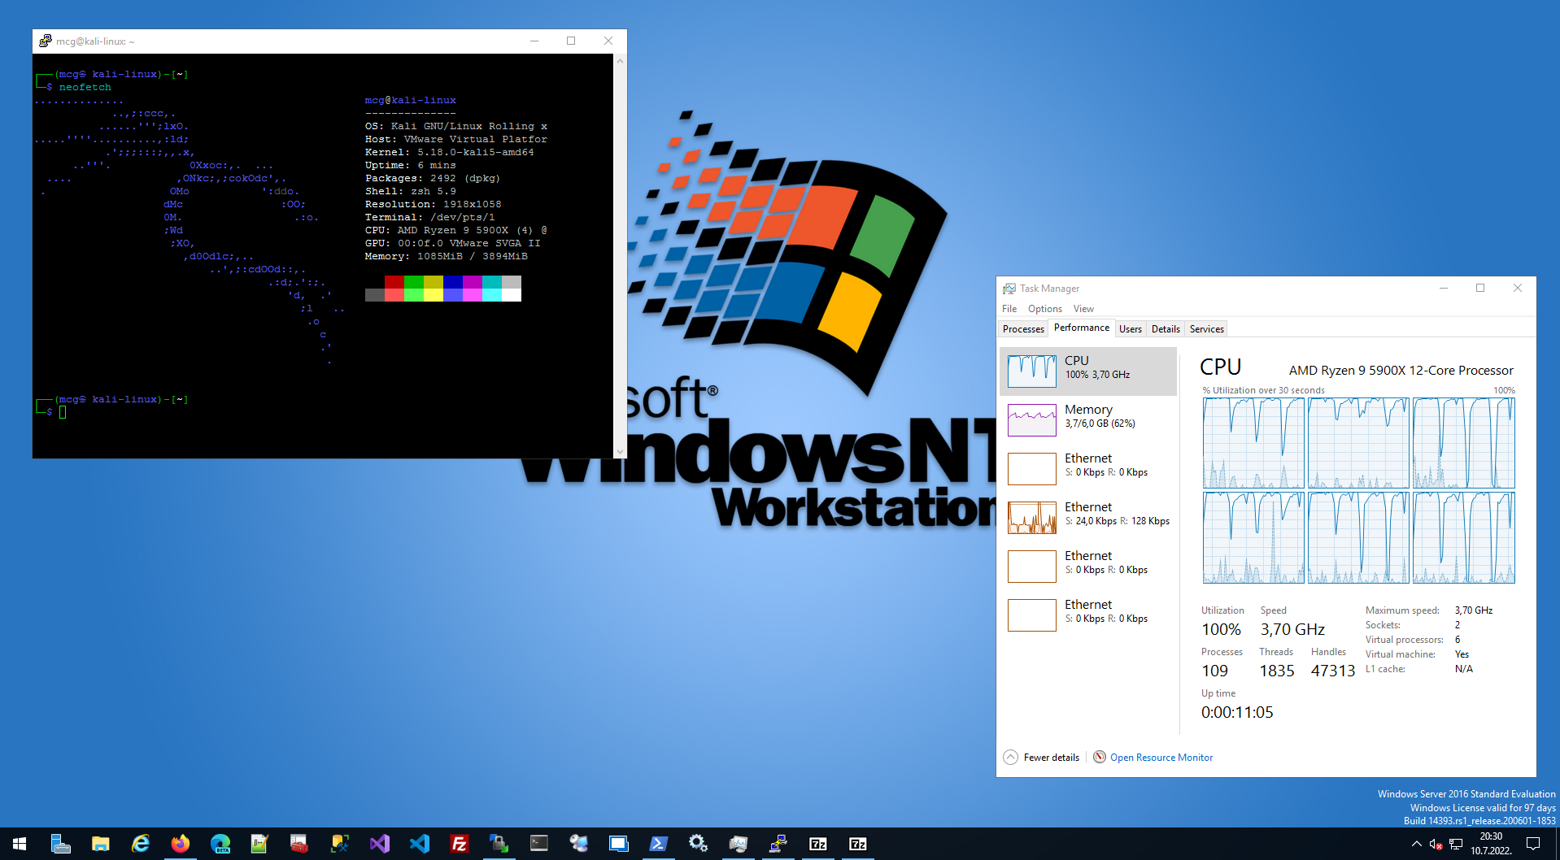1560x860 pixels.
Task: Switch to the Processes tab
Action: [1023, 329]
